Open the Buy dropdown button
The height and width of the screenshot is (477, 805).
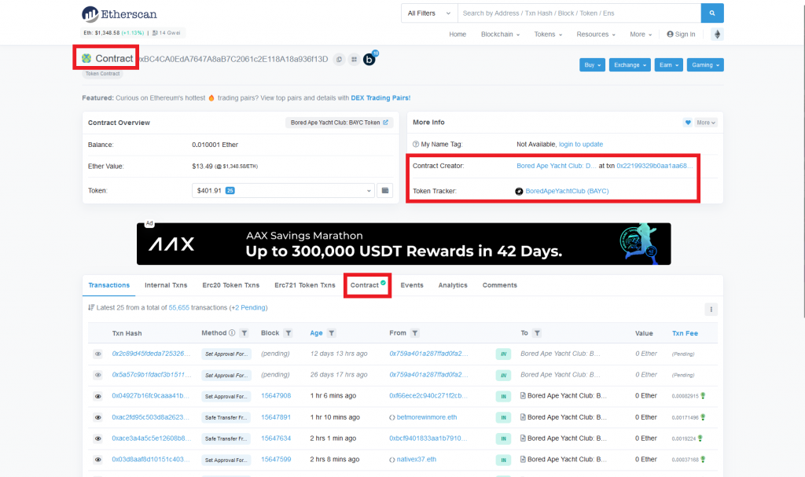[x=592, y=65]
